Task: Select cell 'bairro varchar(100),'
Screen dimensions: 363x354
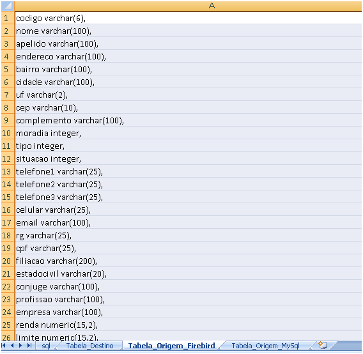Action: [189, 69]
